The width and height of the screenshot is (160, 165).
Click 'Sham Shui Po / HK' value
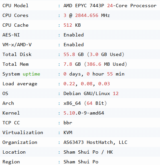pos(88,152)
